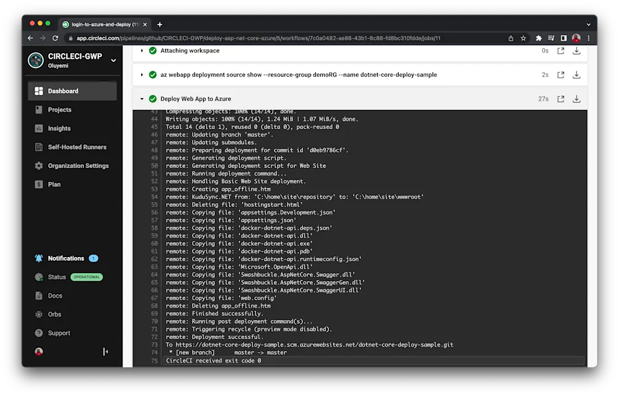This screenshot has width=619, height=396.
Task: Click the Status indicator icon
Action: [x=39, y=277]
